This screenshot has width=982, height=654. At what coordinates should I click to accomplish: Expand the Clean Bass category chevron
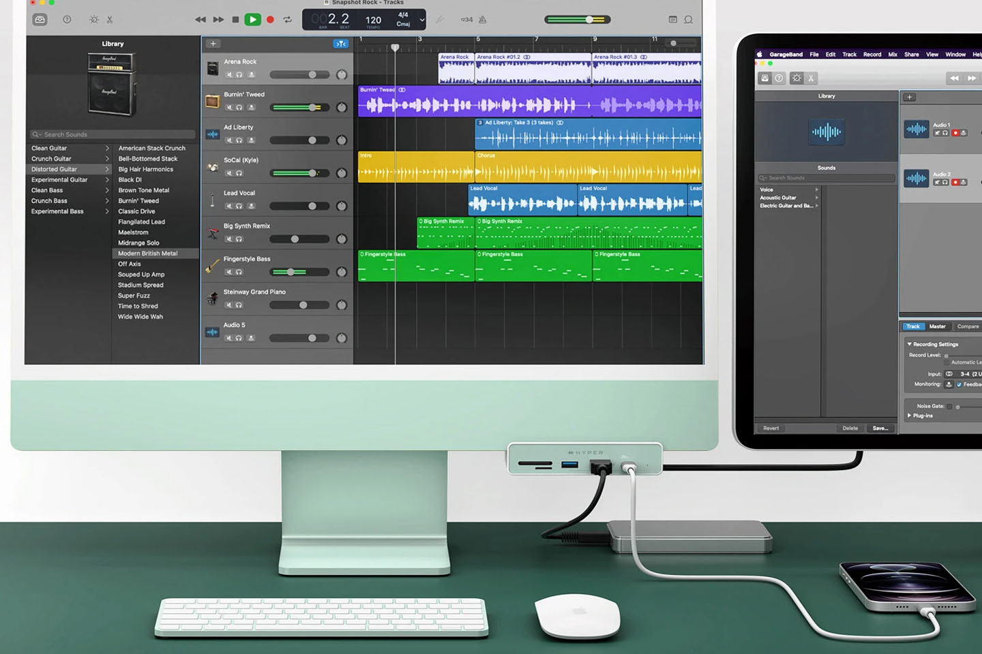pos(107,191)
